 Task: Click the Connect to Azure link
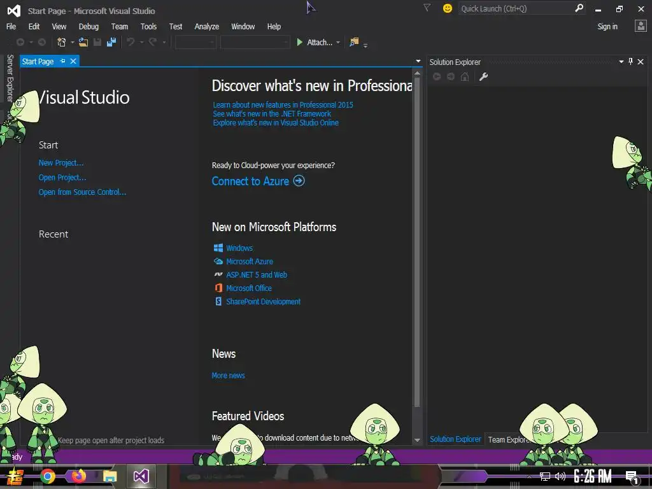point(259,181)
